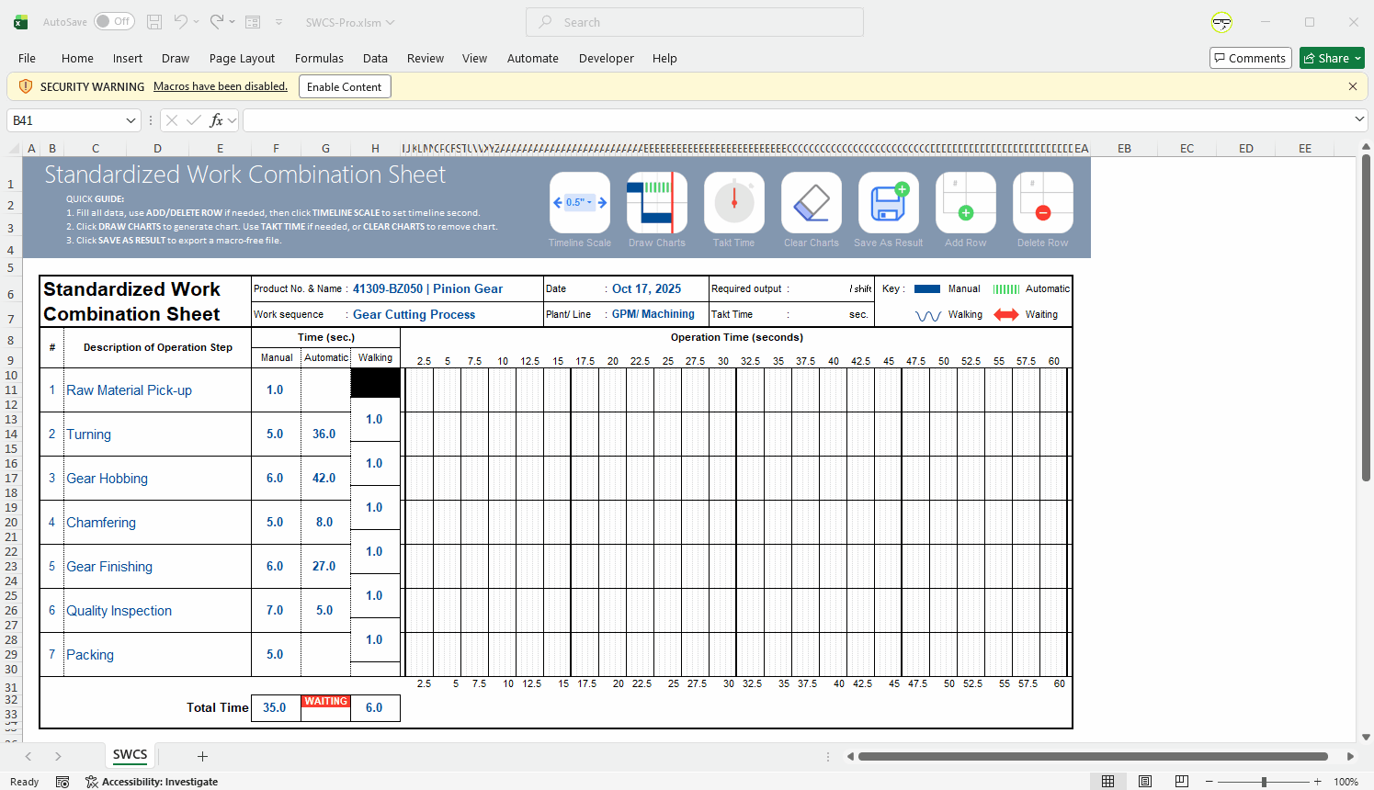
Task: Open the Name Box dropdown
Action: click(x=131, y=120)
